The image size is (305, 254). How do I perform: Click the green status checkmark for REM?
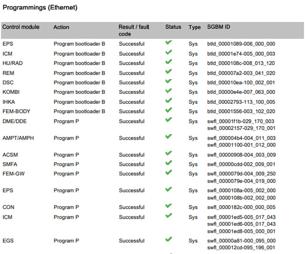[169, 72]
